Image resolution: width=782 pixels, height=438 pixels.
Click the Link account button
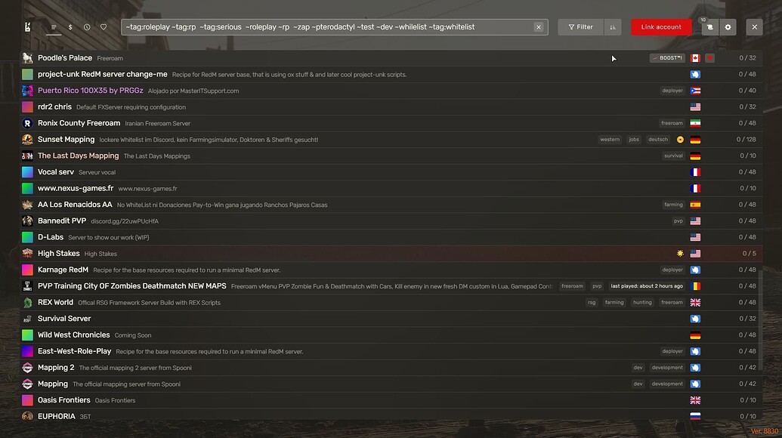[661, 27]
